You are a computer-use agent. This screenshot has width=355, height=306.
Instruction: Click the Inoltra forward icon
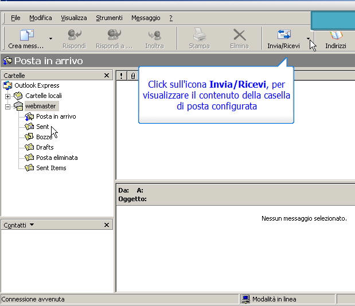155,35
